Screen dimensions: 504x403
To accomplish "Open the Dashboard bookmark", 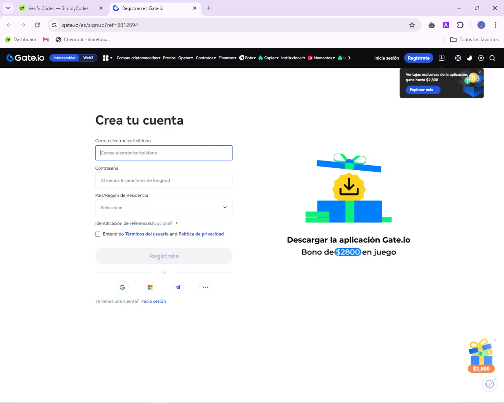I will (x=21, y=39).
